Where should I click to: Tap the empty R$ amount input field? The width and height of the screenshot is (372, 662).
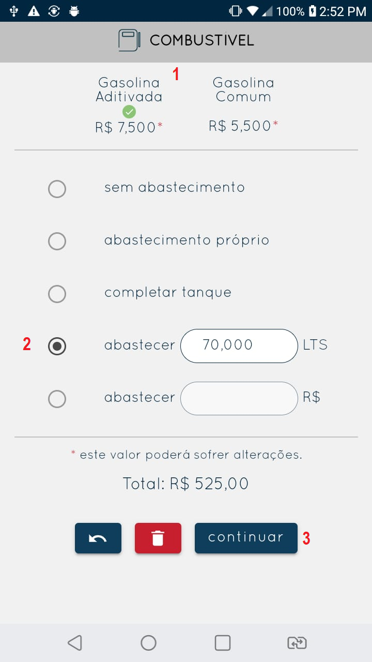click(239, 398)
